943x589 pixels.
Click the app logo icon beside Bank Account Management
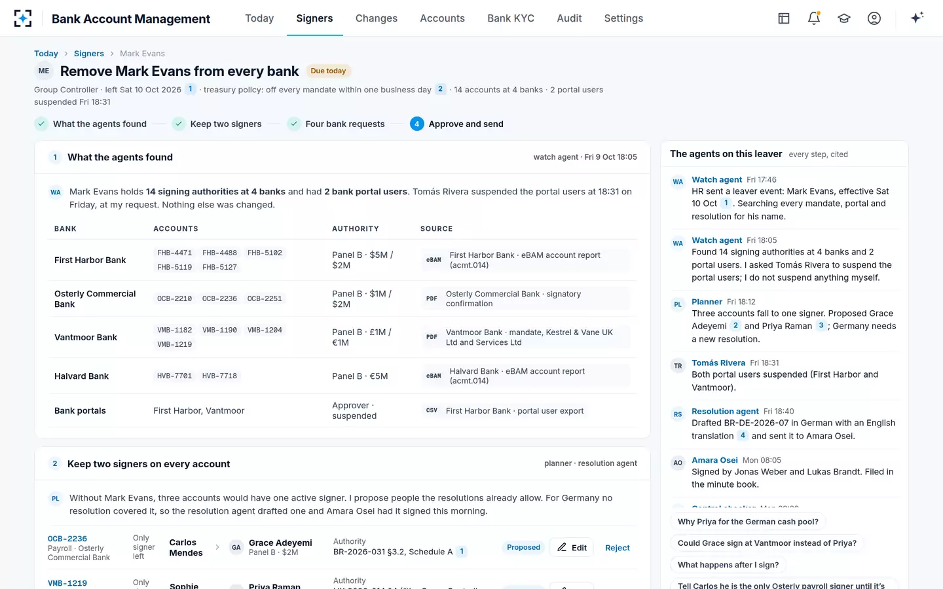point(23,18)
